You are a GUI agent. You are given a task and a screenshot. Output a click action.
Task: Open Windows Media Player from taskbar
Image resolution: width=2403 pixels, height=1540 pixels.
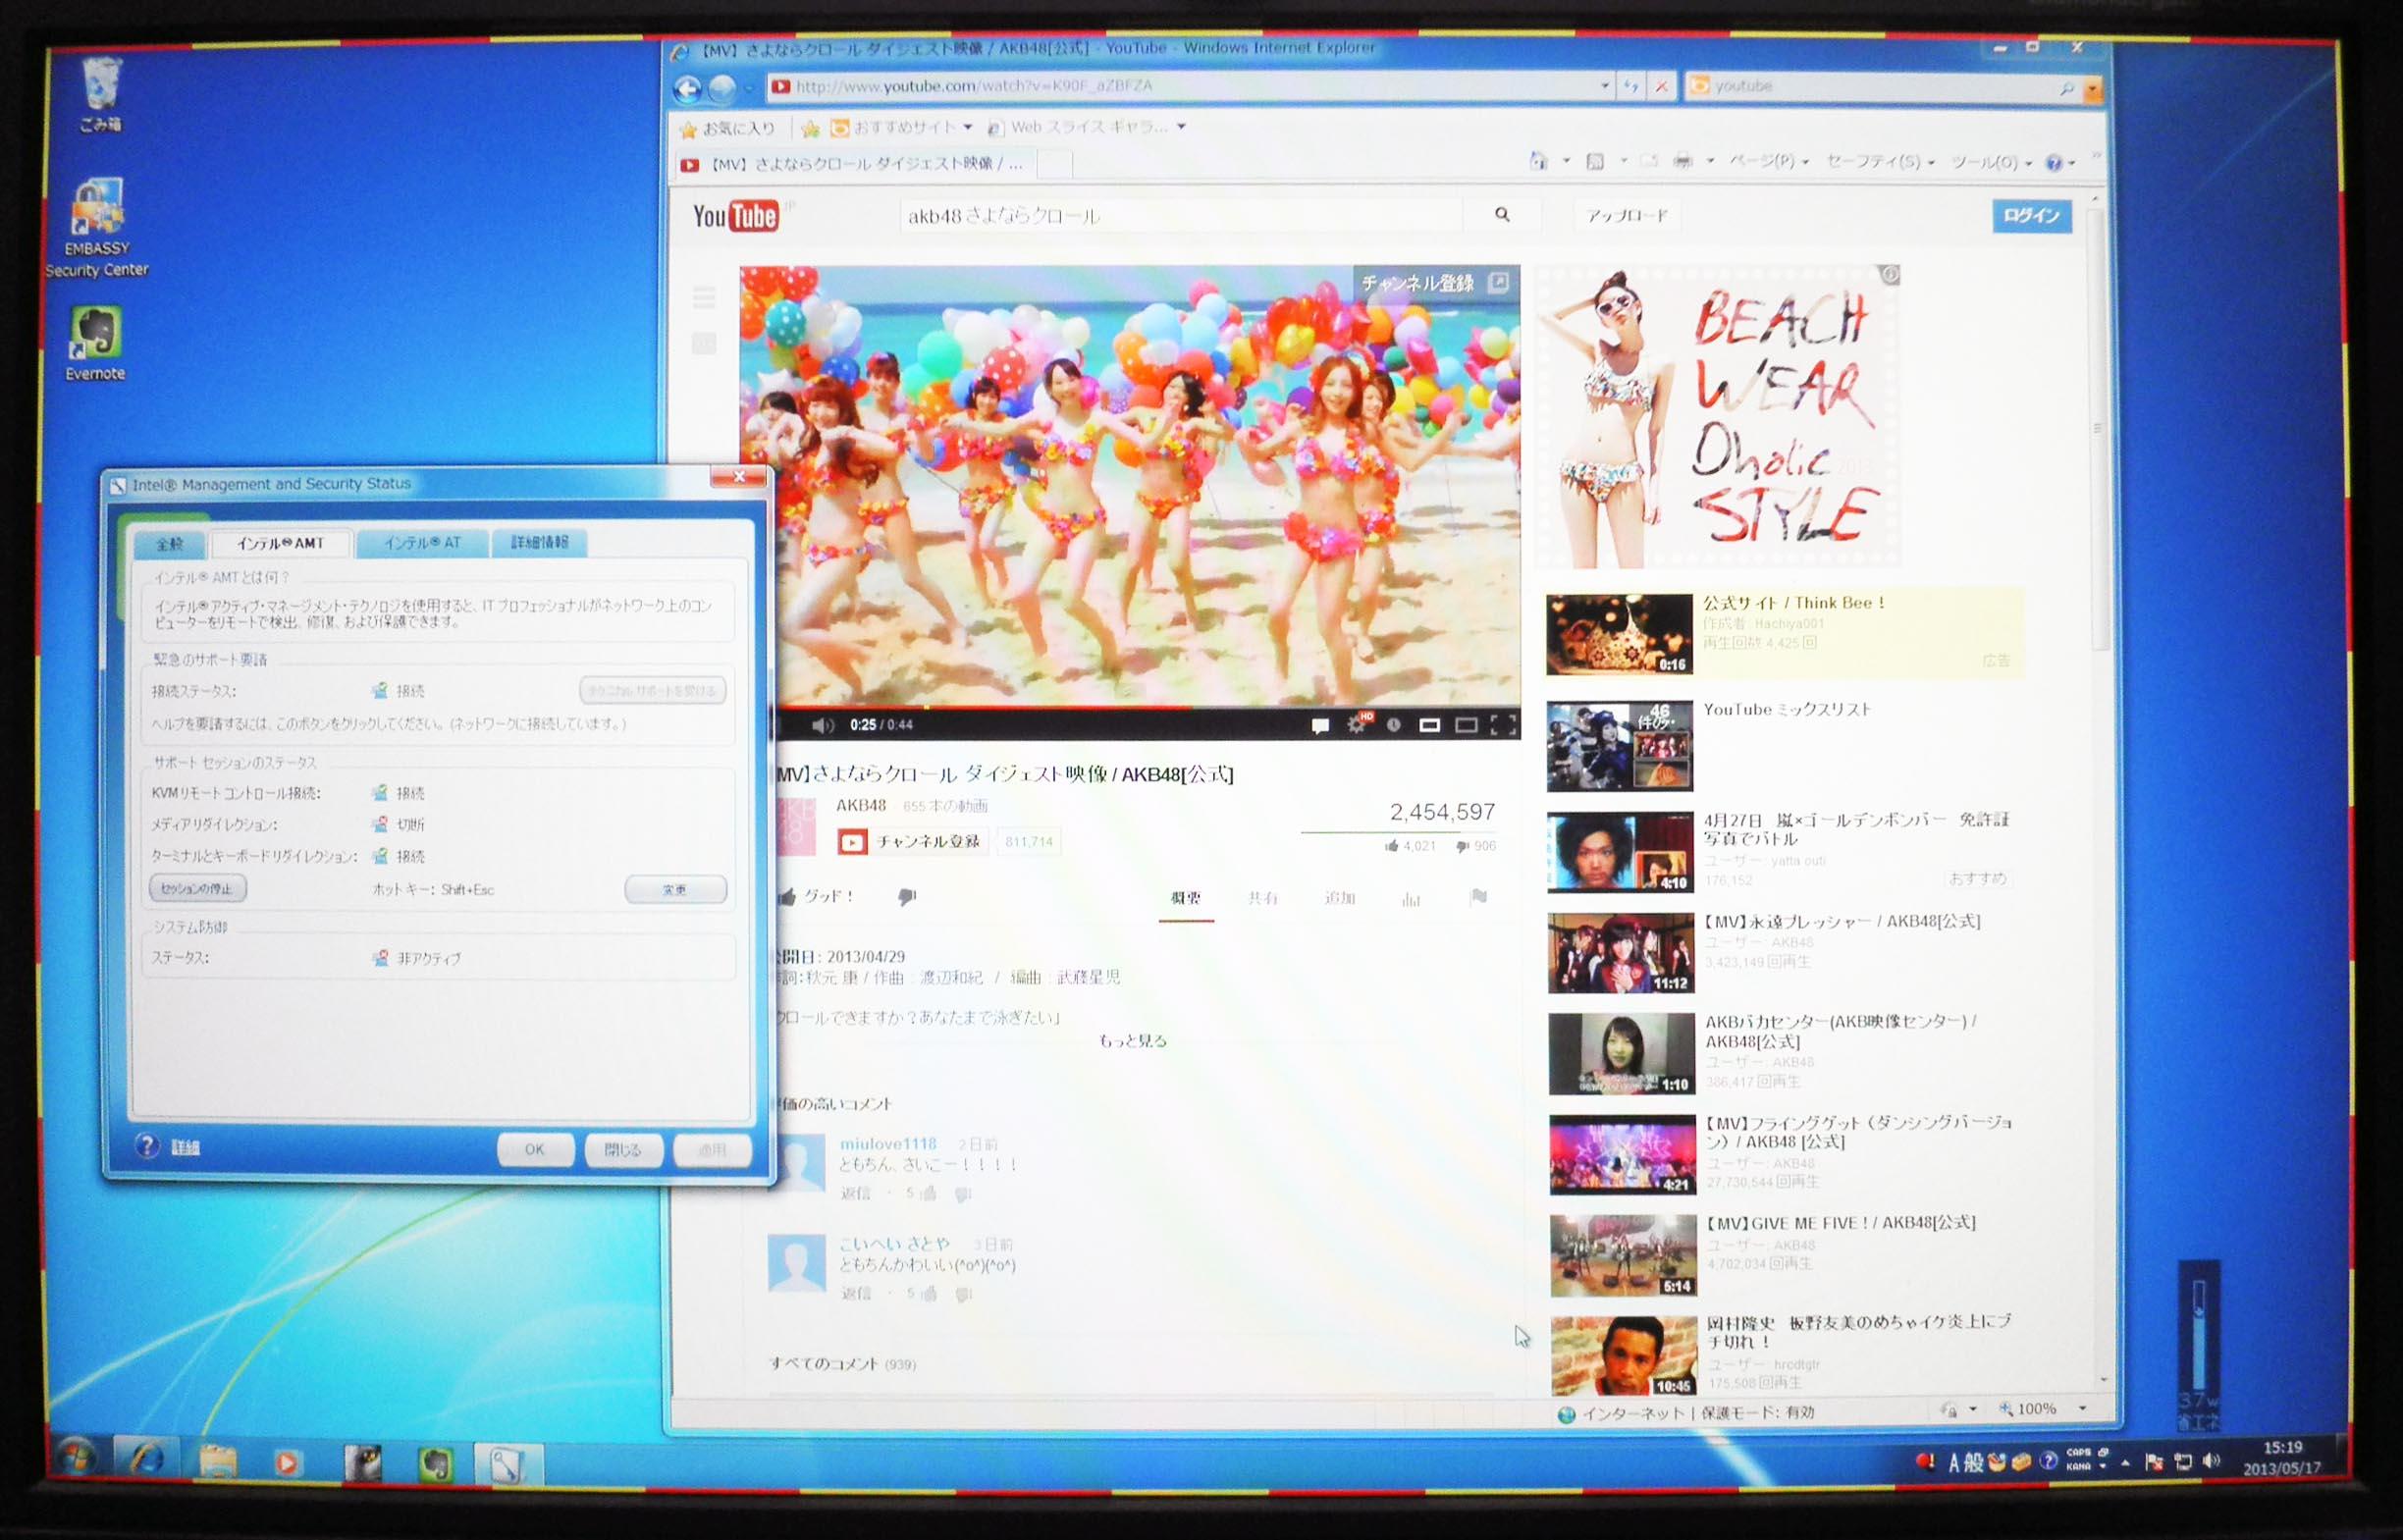point(287,1464)
